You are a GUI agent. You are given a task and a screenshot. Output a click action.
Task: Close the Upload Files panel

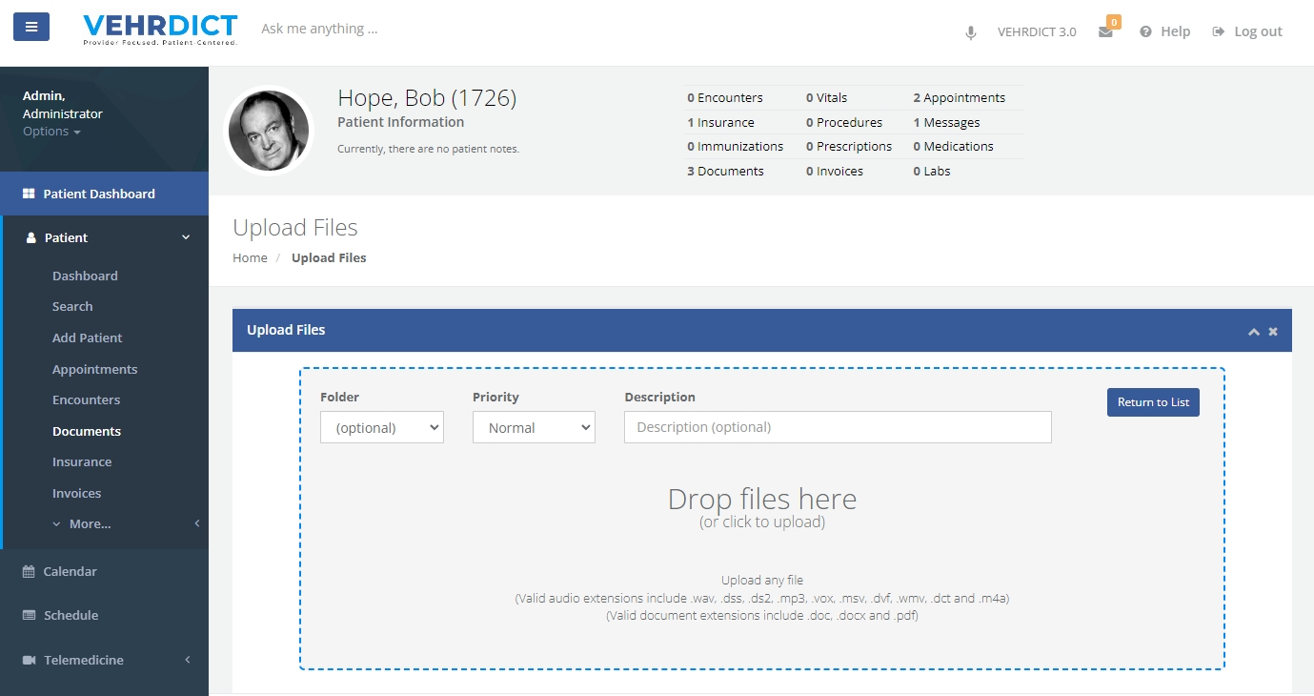coord(1273,332)
